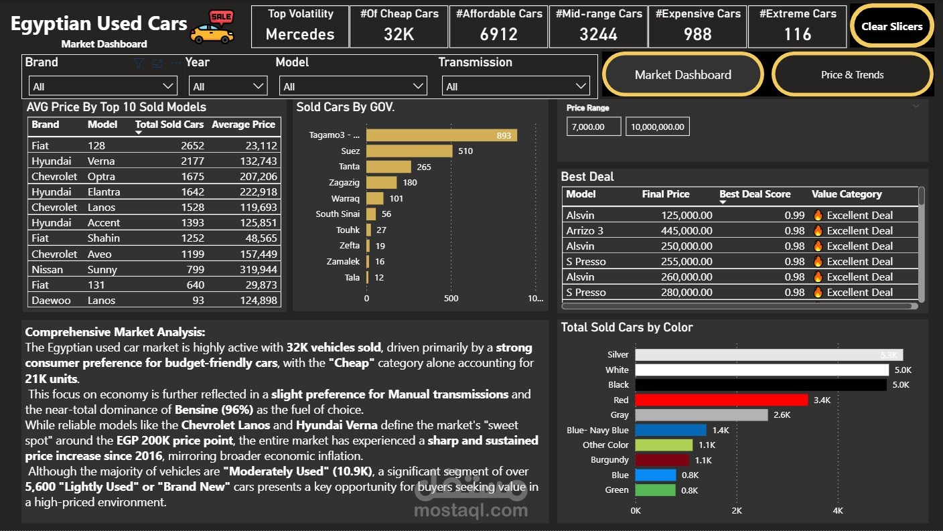Click the filter icon on the Brand slicer
This screenshot has width=943, height=531.
tap(139, 62)
